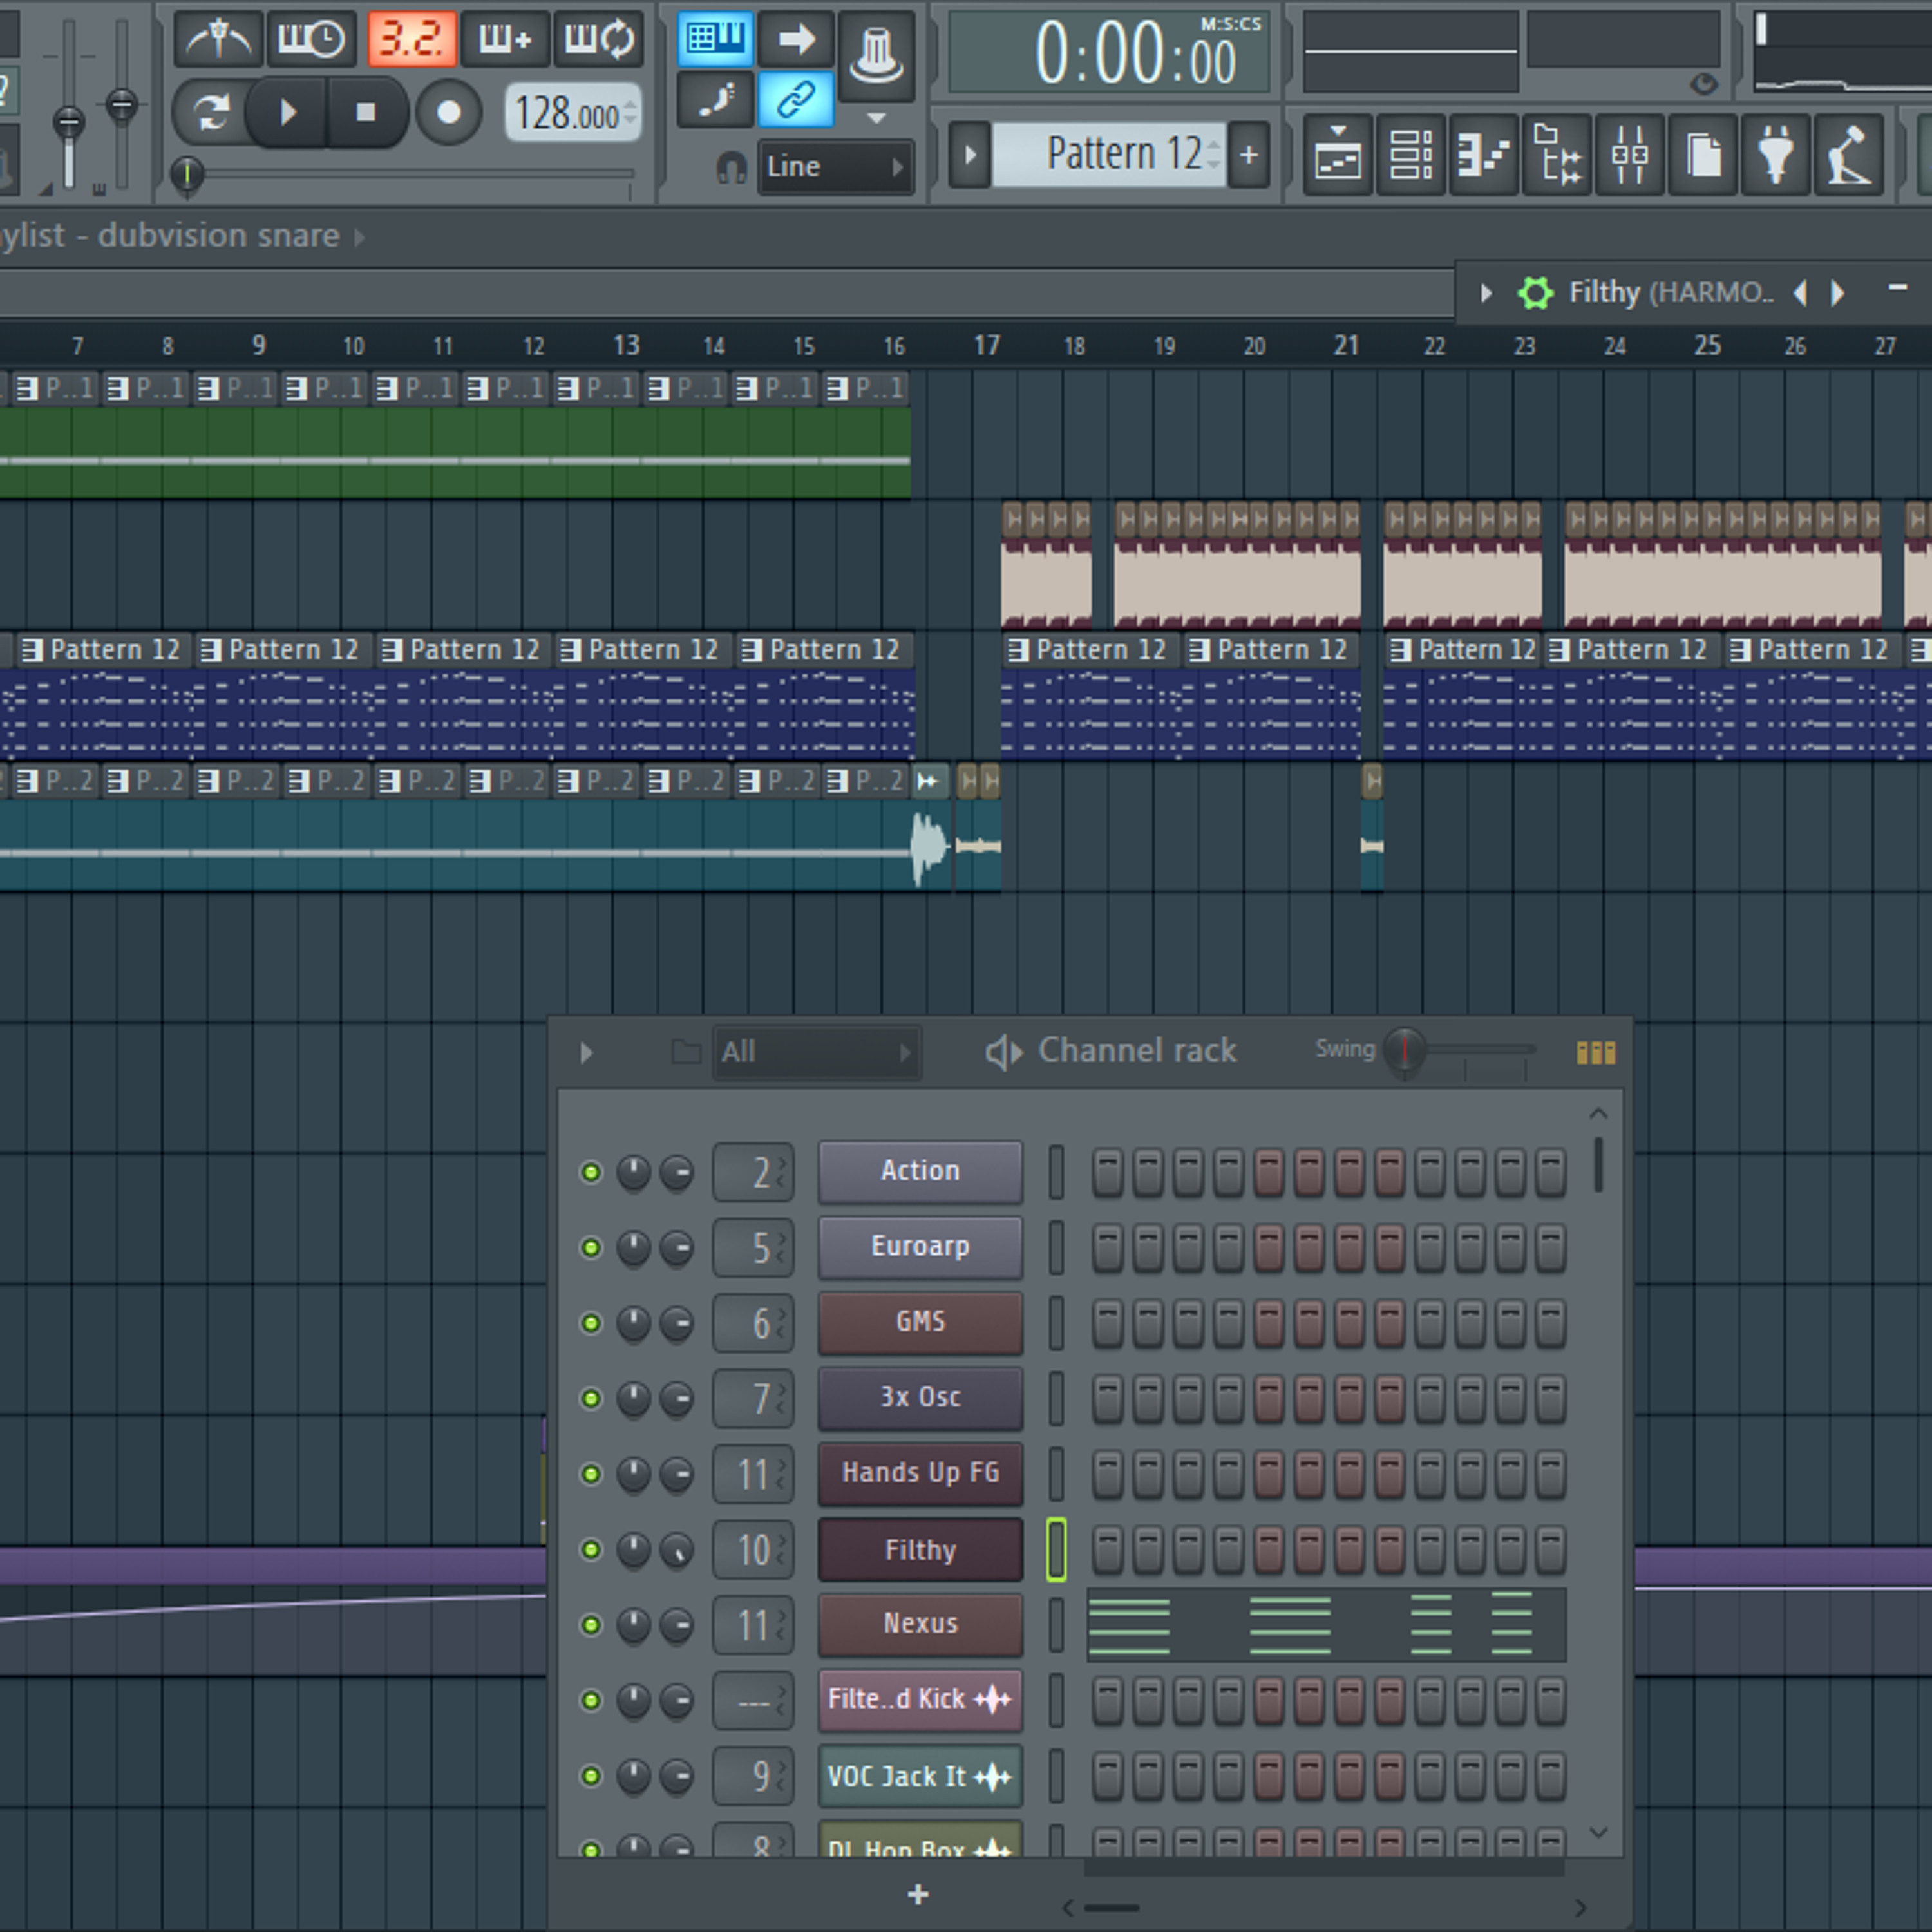Image resolution: width=1932 pixels, height=1932 pixels.
Task: Click the stop button
Action: 366,112
